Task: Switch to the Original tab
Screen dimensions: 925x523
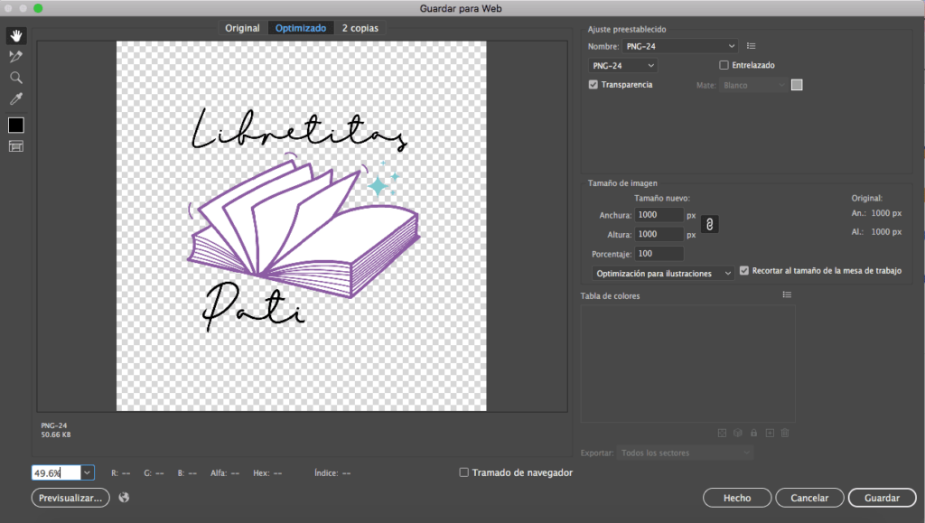Action: pos(241,27)
